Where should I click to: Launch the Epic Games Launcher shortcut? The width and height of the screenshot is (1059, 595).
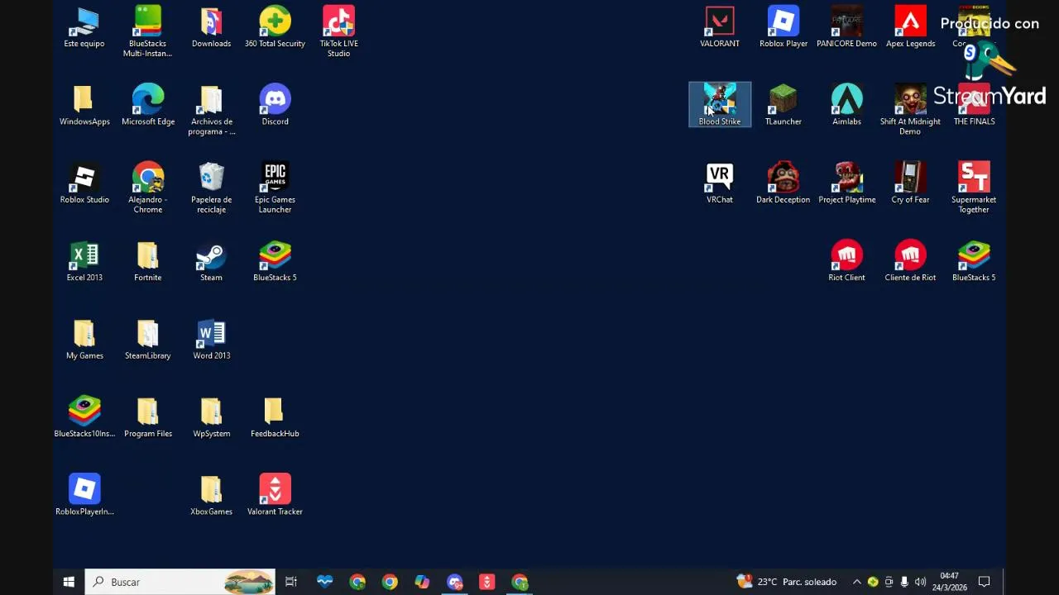click(x=275, y=188)
